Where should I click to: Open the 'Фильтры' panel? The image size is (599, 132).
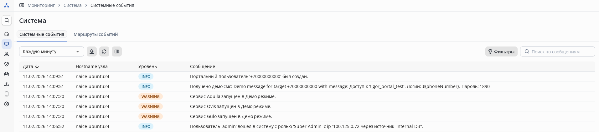(x=501, y=51)
